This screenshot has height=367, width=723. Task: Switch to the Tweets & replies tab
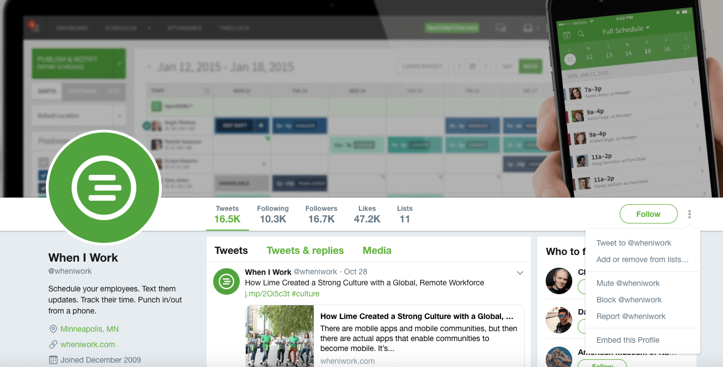[305, 251]
